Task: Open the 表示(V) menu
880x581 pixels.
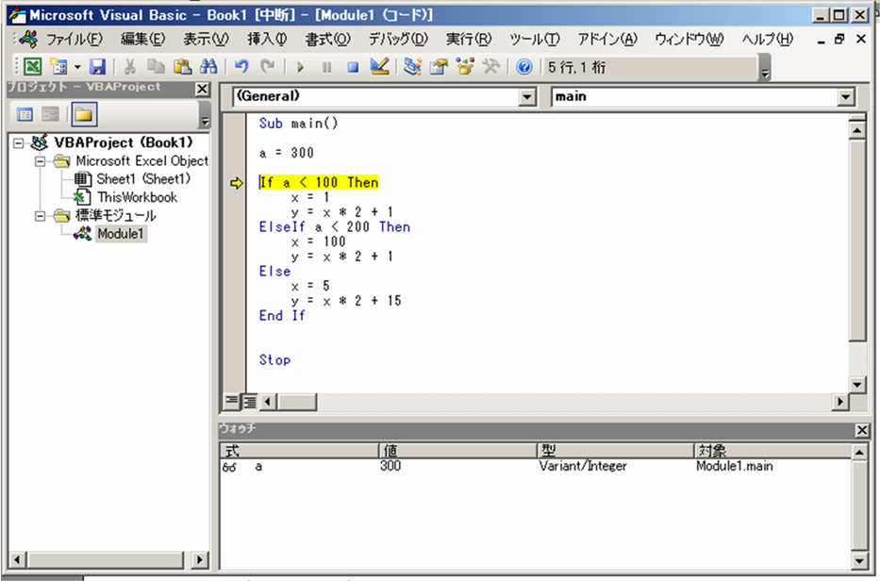Action: point(206,40)
